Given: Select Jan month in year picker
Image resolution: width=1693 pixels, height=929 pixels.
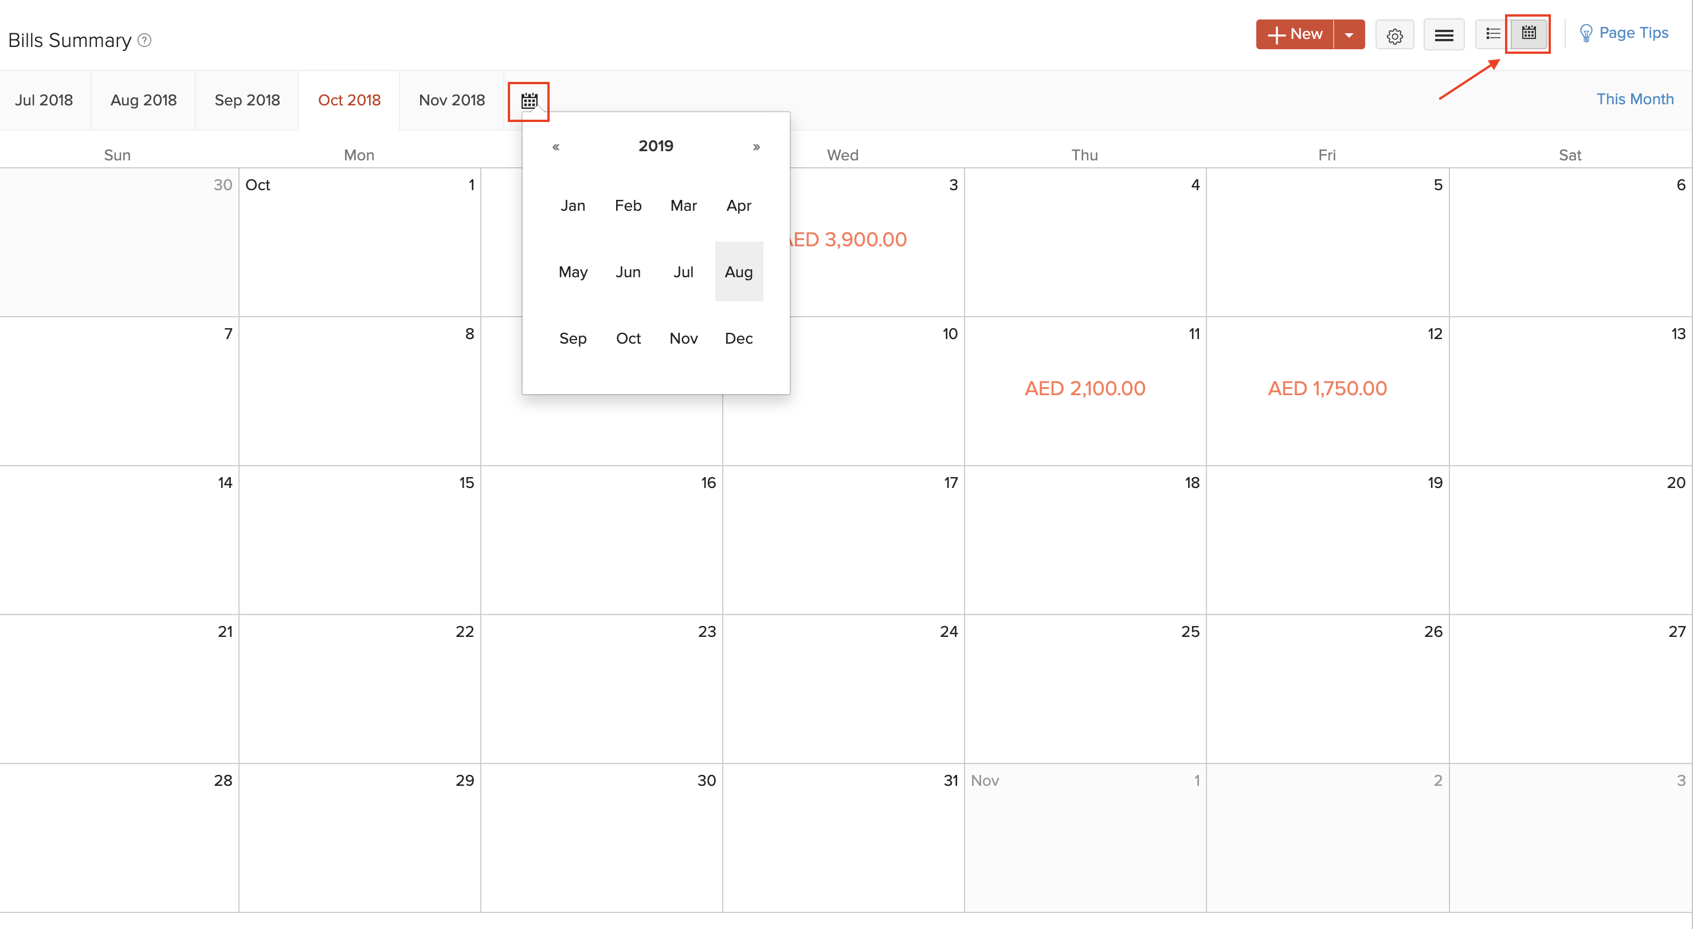Looking at the screenshot, I should 573,205.
